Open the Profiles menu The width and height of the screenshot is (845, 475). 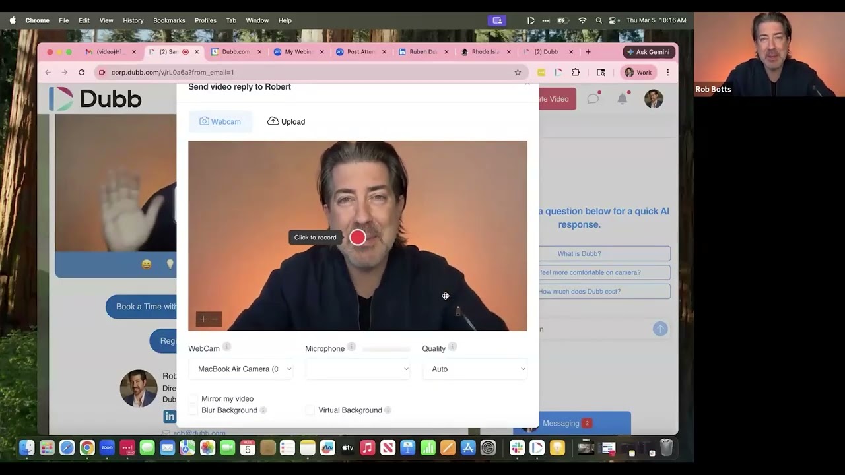tap(205, 20)
